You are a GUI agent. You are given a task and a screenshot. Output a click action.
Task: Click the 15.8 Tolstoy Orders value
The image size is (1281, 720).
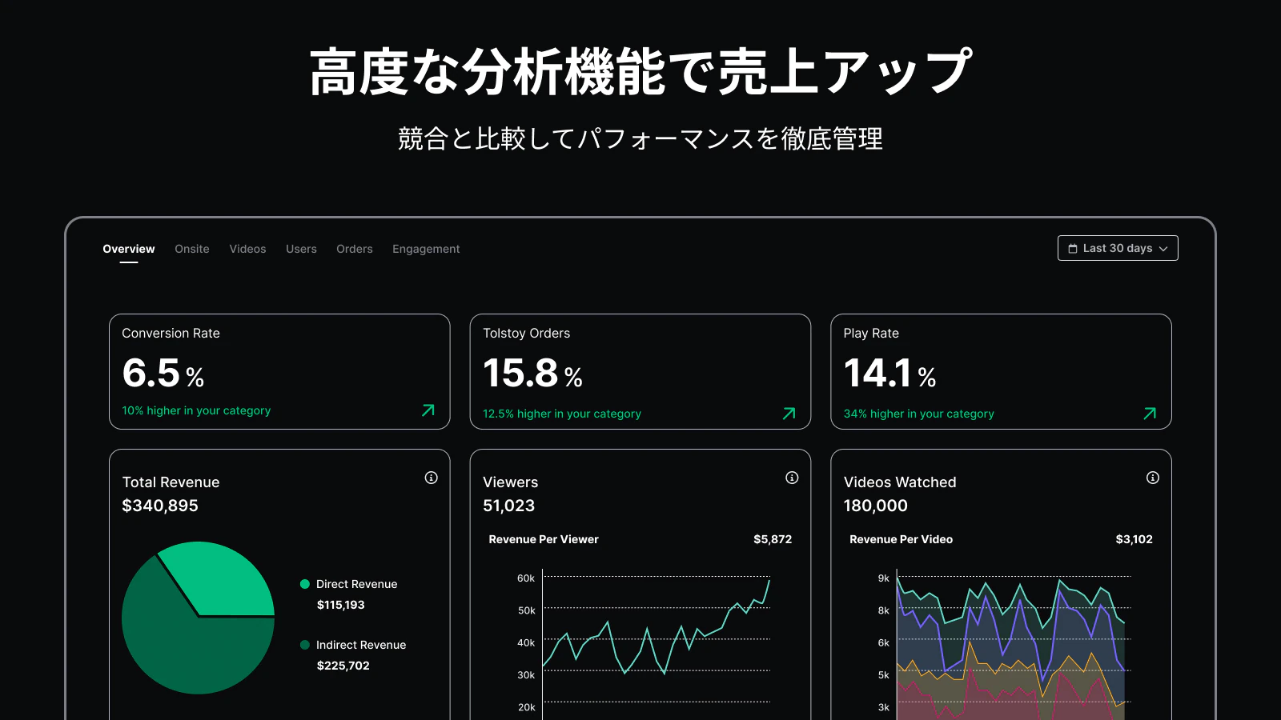pyautogui.click(x=520, y=373)
